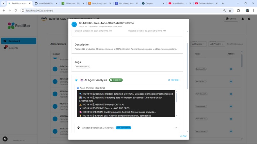Click the localhost:3000/dashboard address bar

coord(40,10)
